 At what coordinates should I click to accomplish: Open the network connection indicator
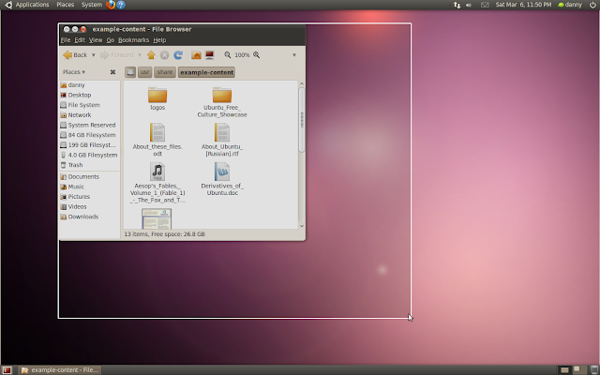(457, 5)
